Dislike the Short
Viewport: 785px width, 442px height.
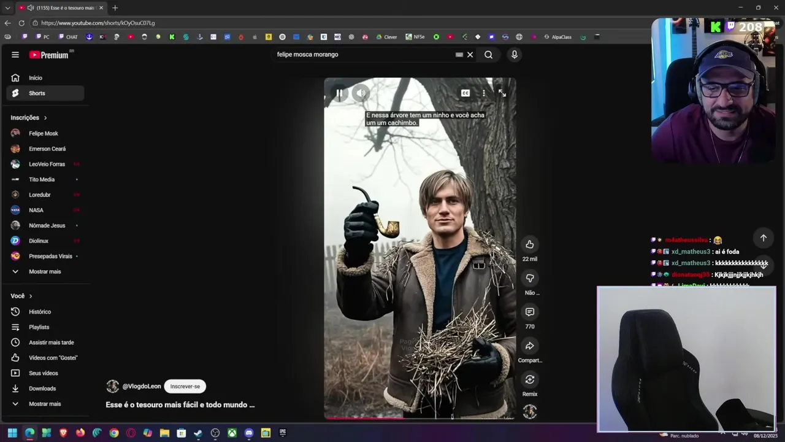point(530,278)
